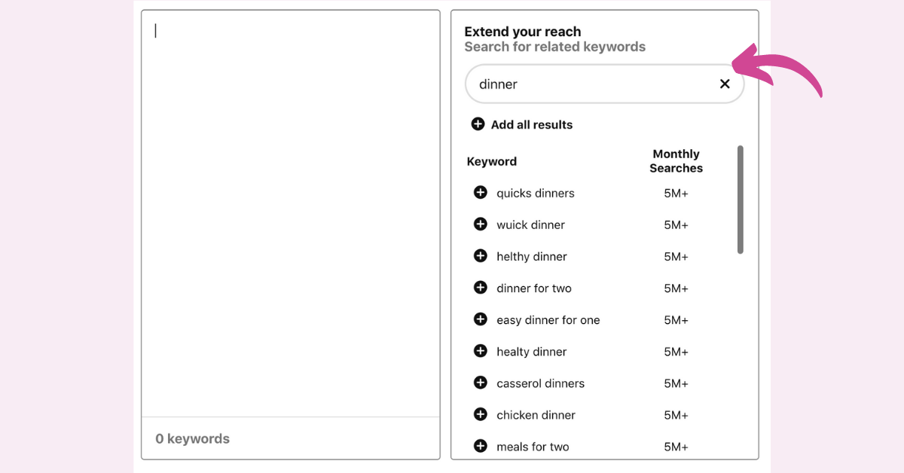Add the 'casserol dinners' keyword plus icon
The image size is (904, 473).
(x=480, y=382)
